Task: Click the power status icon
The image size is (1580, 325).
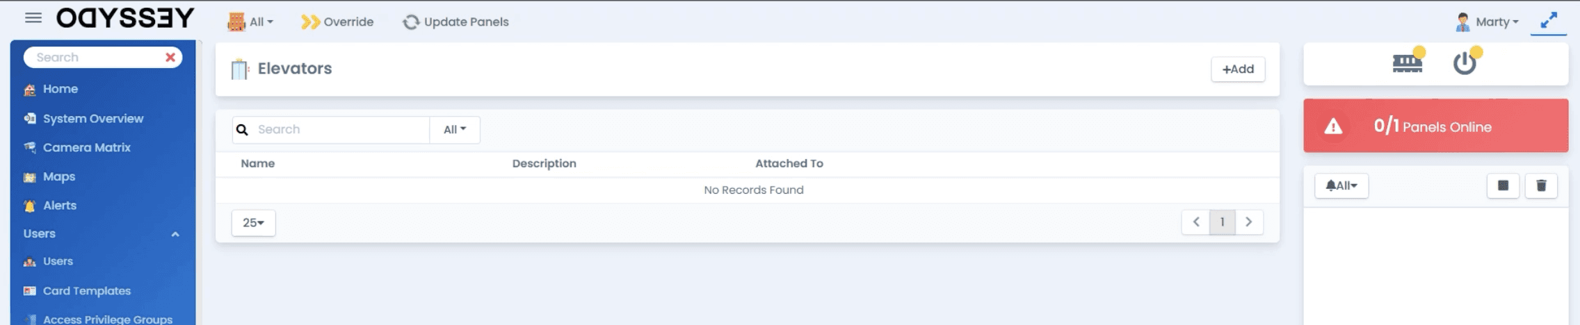Action: coord(1465,63)
